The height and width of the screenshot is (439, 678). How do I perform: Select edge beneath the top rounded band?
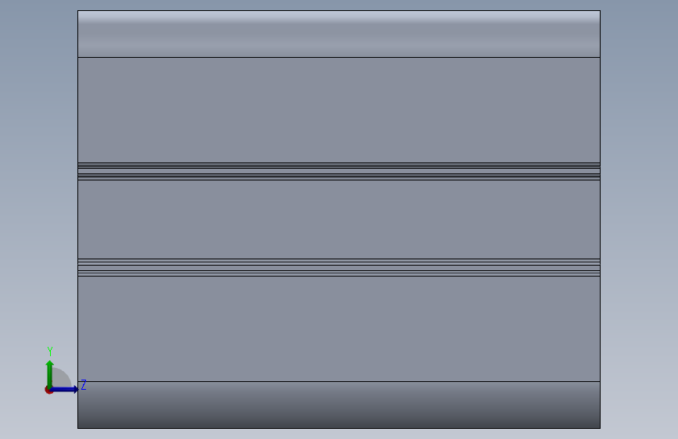pos(339,57)
